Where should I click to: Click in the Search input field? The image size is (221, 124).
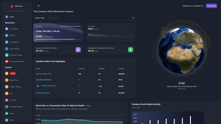point(92,18)
